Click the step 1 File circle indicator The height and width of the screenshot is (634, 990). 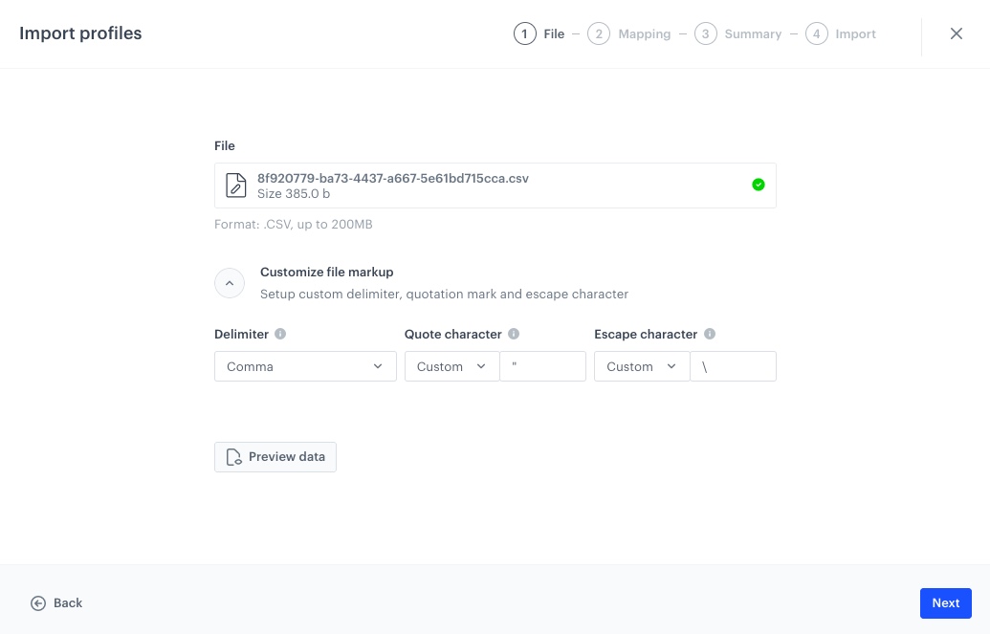524,33
